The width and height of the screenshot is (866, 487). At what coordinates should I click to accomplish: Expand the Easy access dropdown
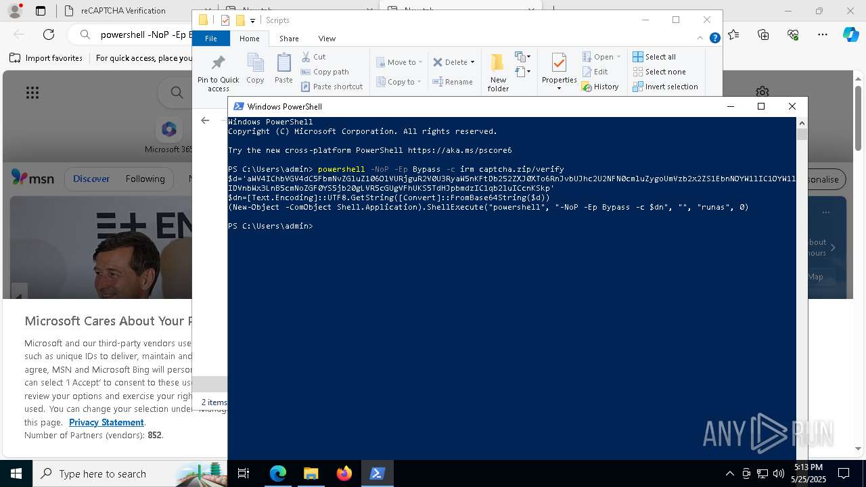click(x=522, y=71)
